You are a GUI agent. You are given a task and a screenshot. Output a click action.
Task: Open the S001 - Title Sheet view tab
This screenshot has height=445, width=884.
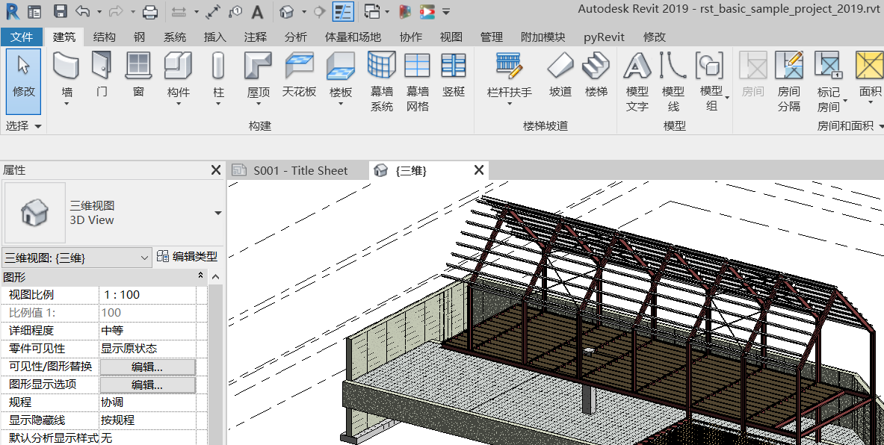click(x=300, y=170)
